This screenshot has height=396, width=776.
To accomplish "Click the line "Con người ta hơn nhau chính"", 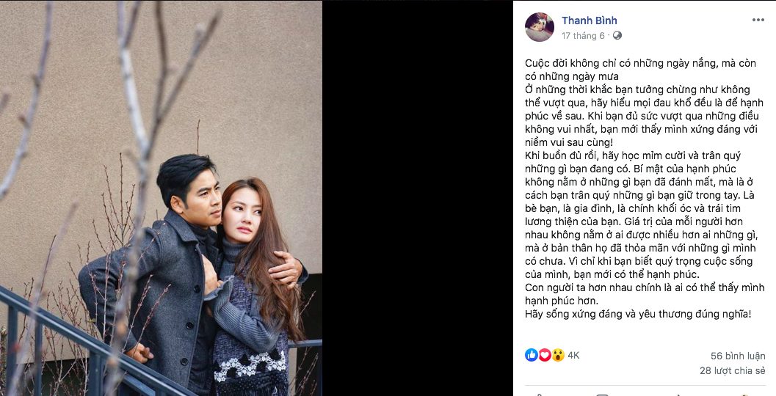I will click(x=631, y=286).
